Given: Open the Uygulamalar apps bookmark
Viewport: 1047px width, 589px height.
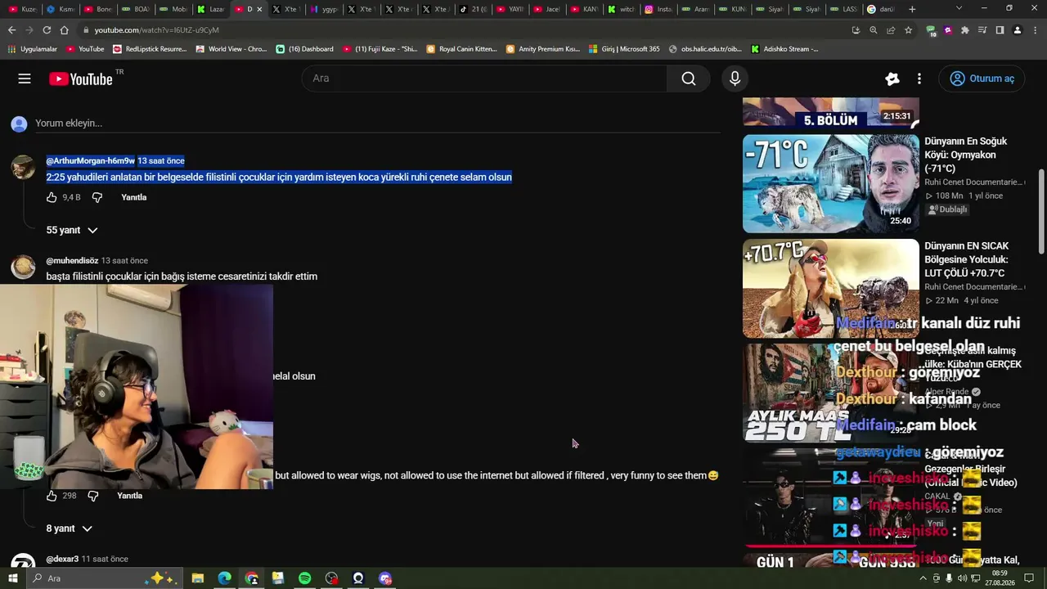Looking at the screenshot, I should (32, 49).
